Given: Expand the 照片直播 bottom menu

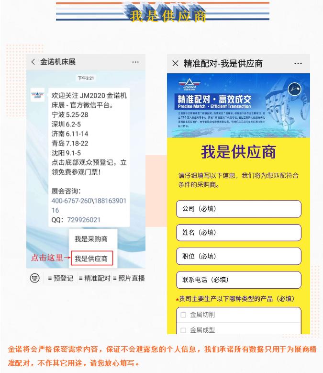Looking at the screenshot, I should tap(129, 278).
